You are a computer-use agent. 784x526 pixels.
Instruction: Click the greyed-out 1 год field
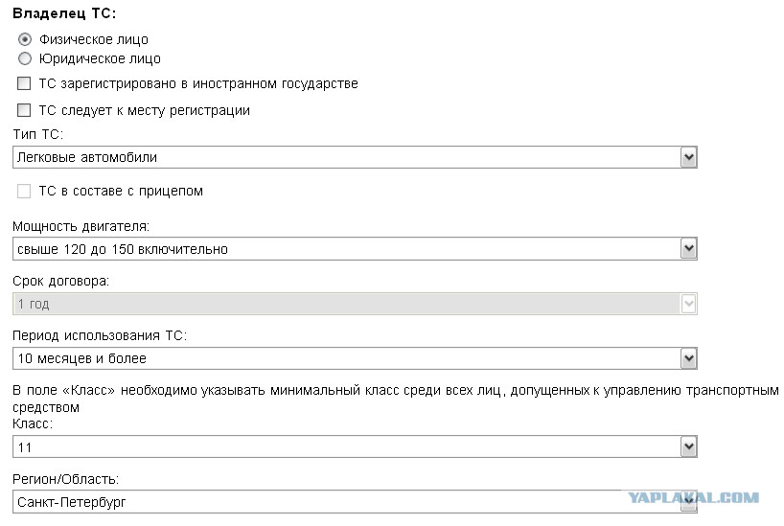coord(355,304)
